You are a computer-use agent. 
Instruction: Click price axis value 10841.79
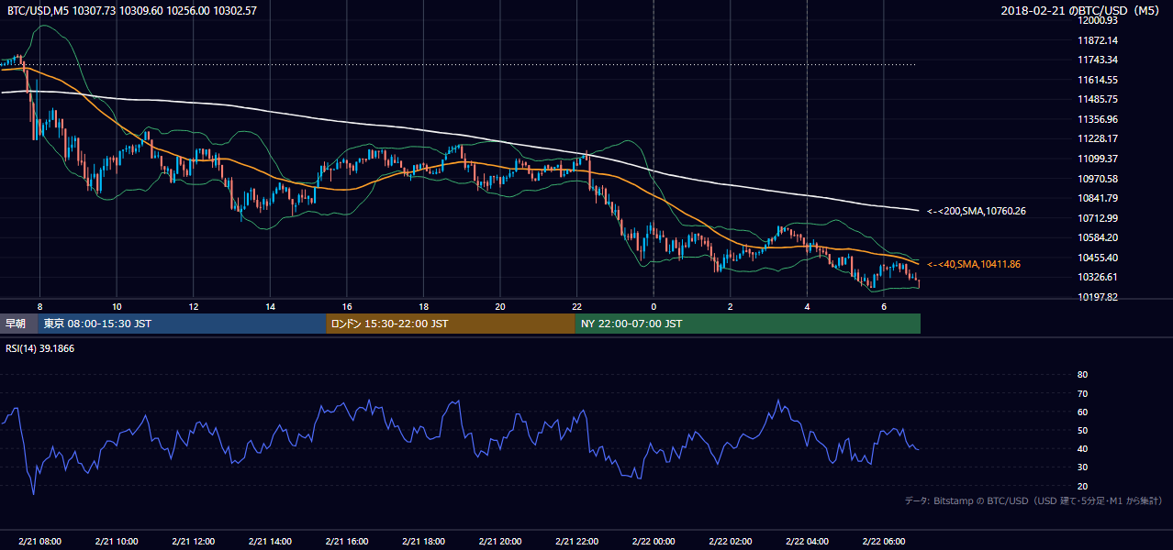pyautogui.click(x=1099, y=198)
